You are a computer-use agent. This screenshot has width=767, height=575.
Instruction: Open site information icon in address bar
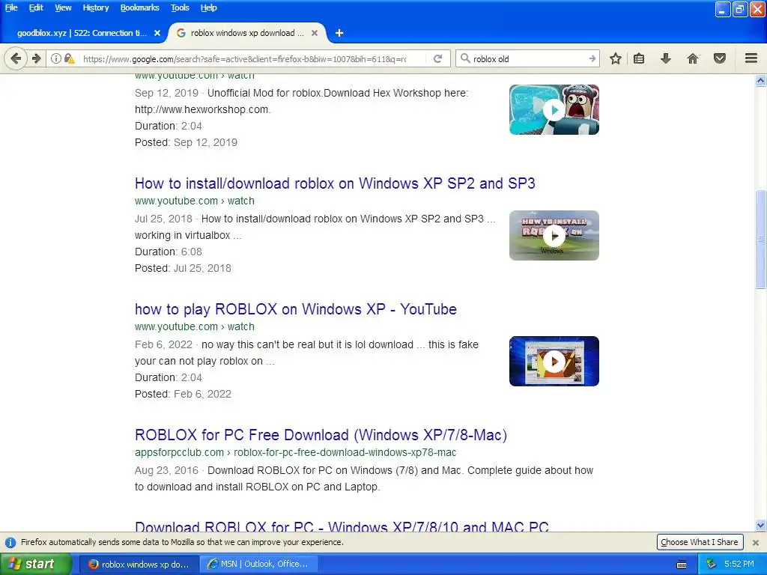point(56,58)
